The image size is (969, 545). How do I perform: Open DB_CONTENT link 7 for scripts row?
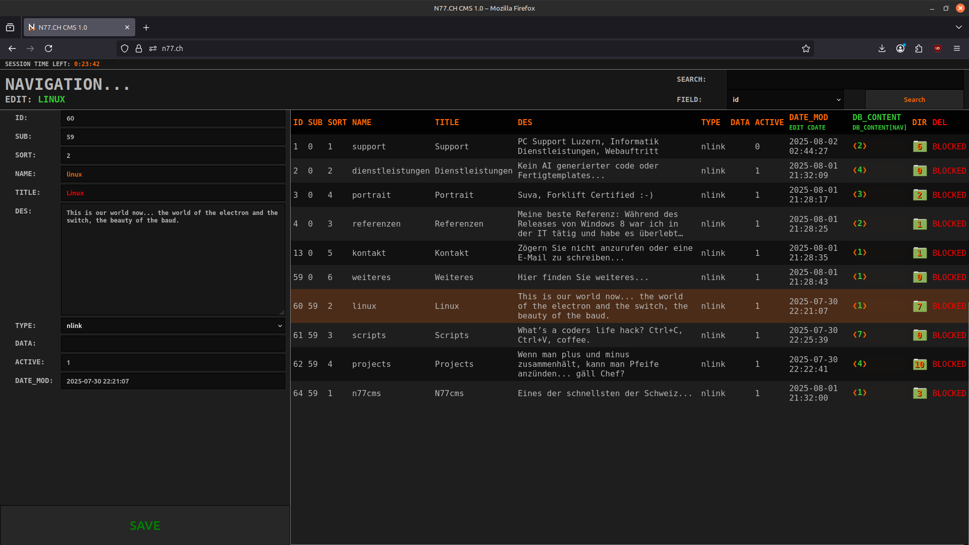tap(859, 335)
